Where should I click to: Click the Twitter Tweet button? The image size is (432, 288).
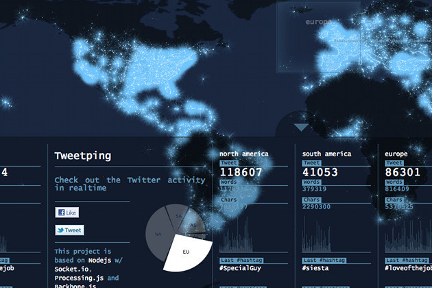[69, 230]
